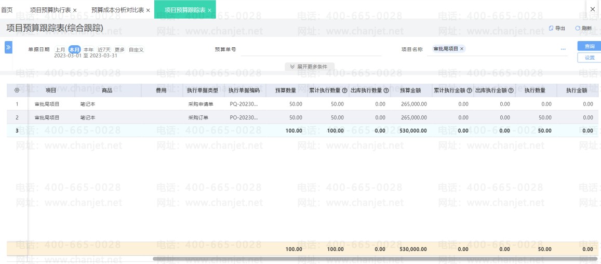Click the 项目 column header

tap(51, 90)
